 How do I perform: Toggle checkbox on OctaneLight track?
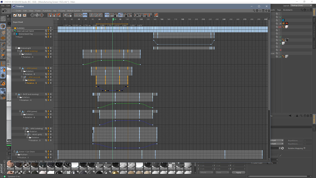(46, 48)
